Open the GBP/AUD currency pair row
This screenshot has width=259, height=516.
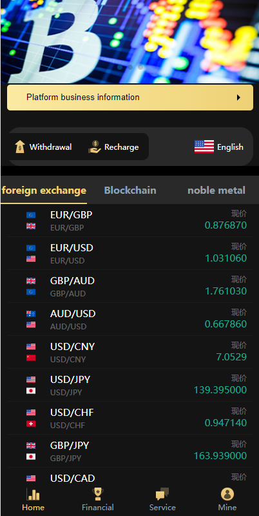[x=130, y=286]
